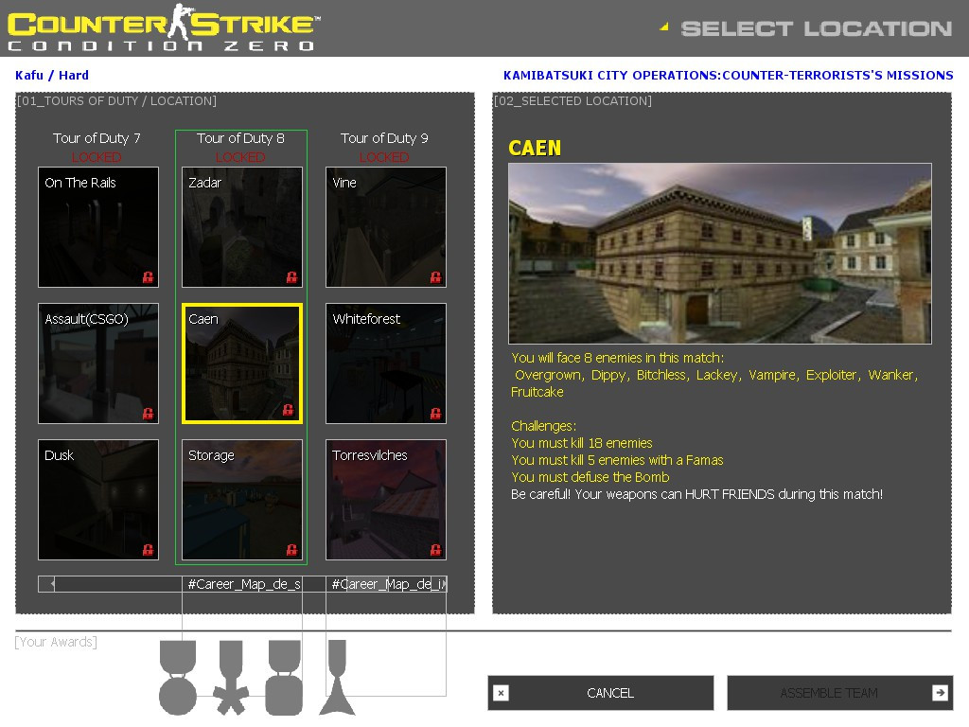Click the yellow arrow beside Select Location
This screenshot has width=969, height=727.
click(x=664, y=27)
